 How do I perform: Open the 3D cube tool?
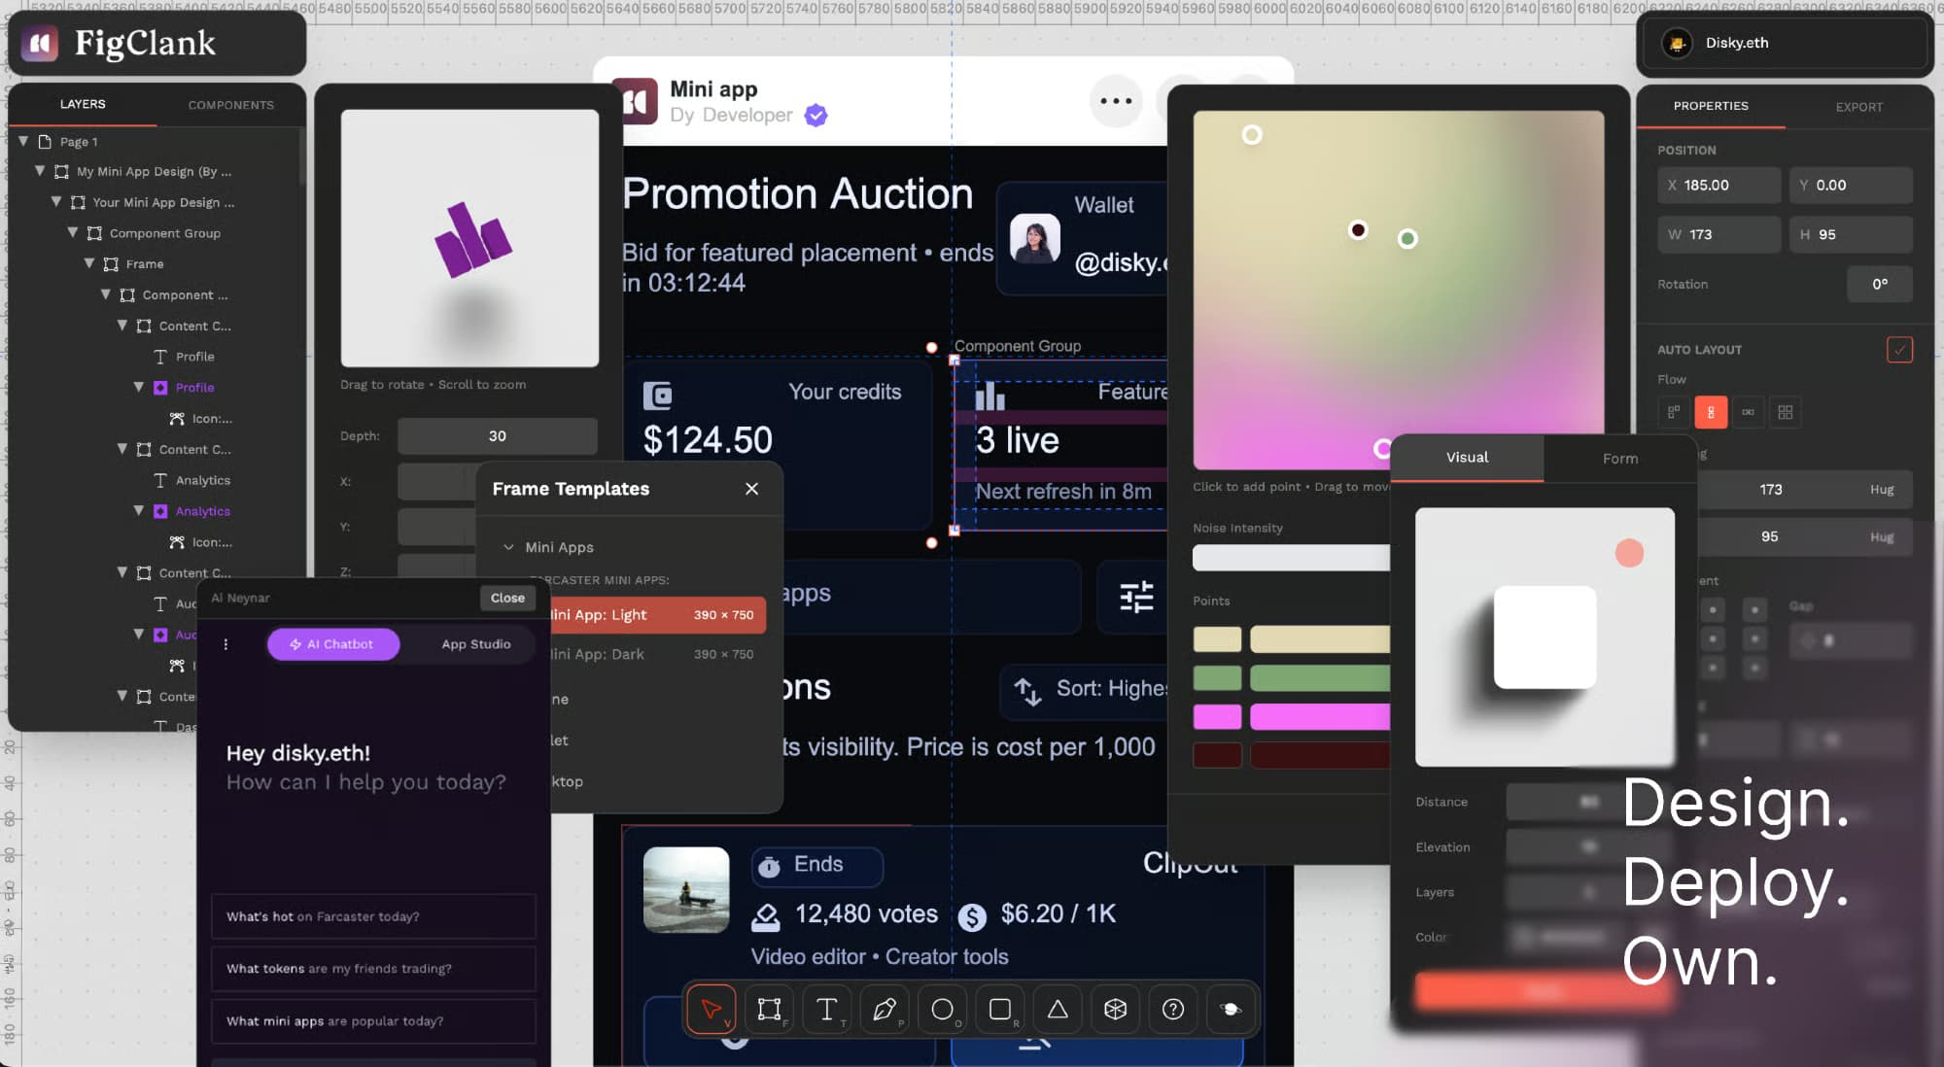tap(1115, 1010)
